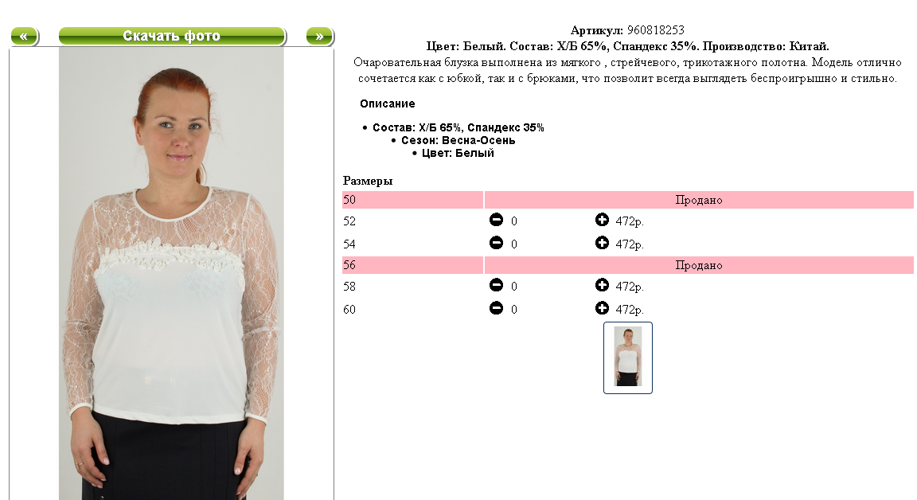Increase quantity for size 54
917x500 pixels.
602,243
